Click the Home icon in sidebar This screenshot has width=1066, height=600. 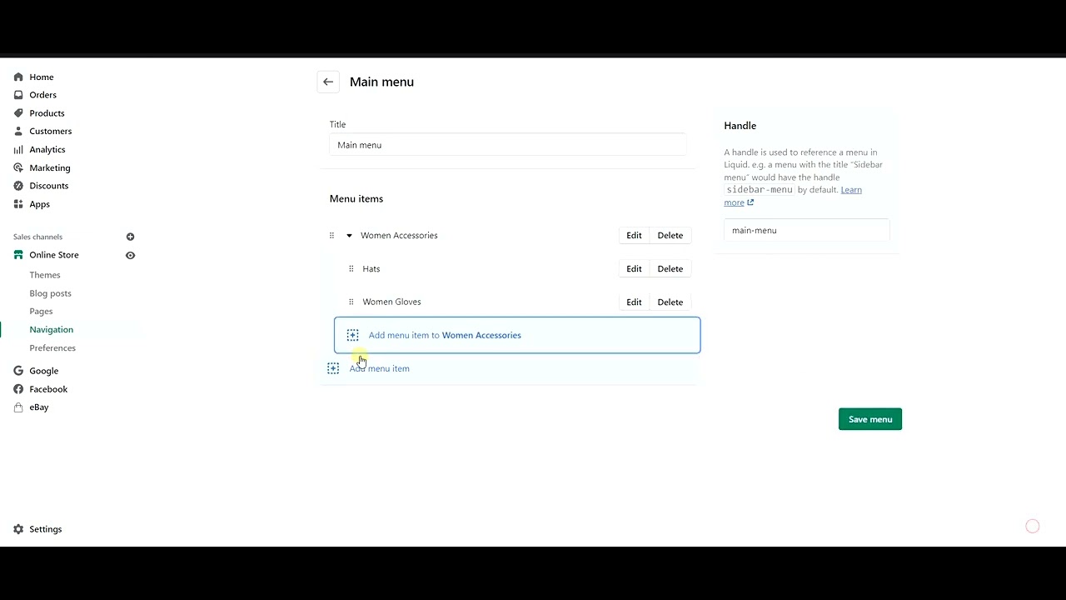coord(18,77)
